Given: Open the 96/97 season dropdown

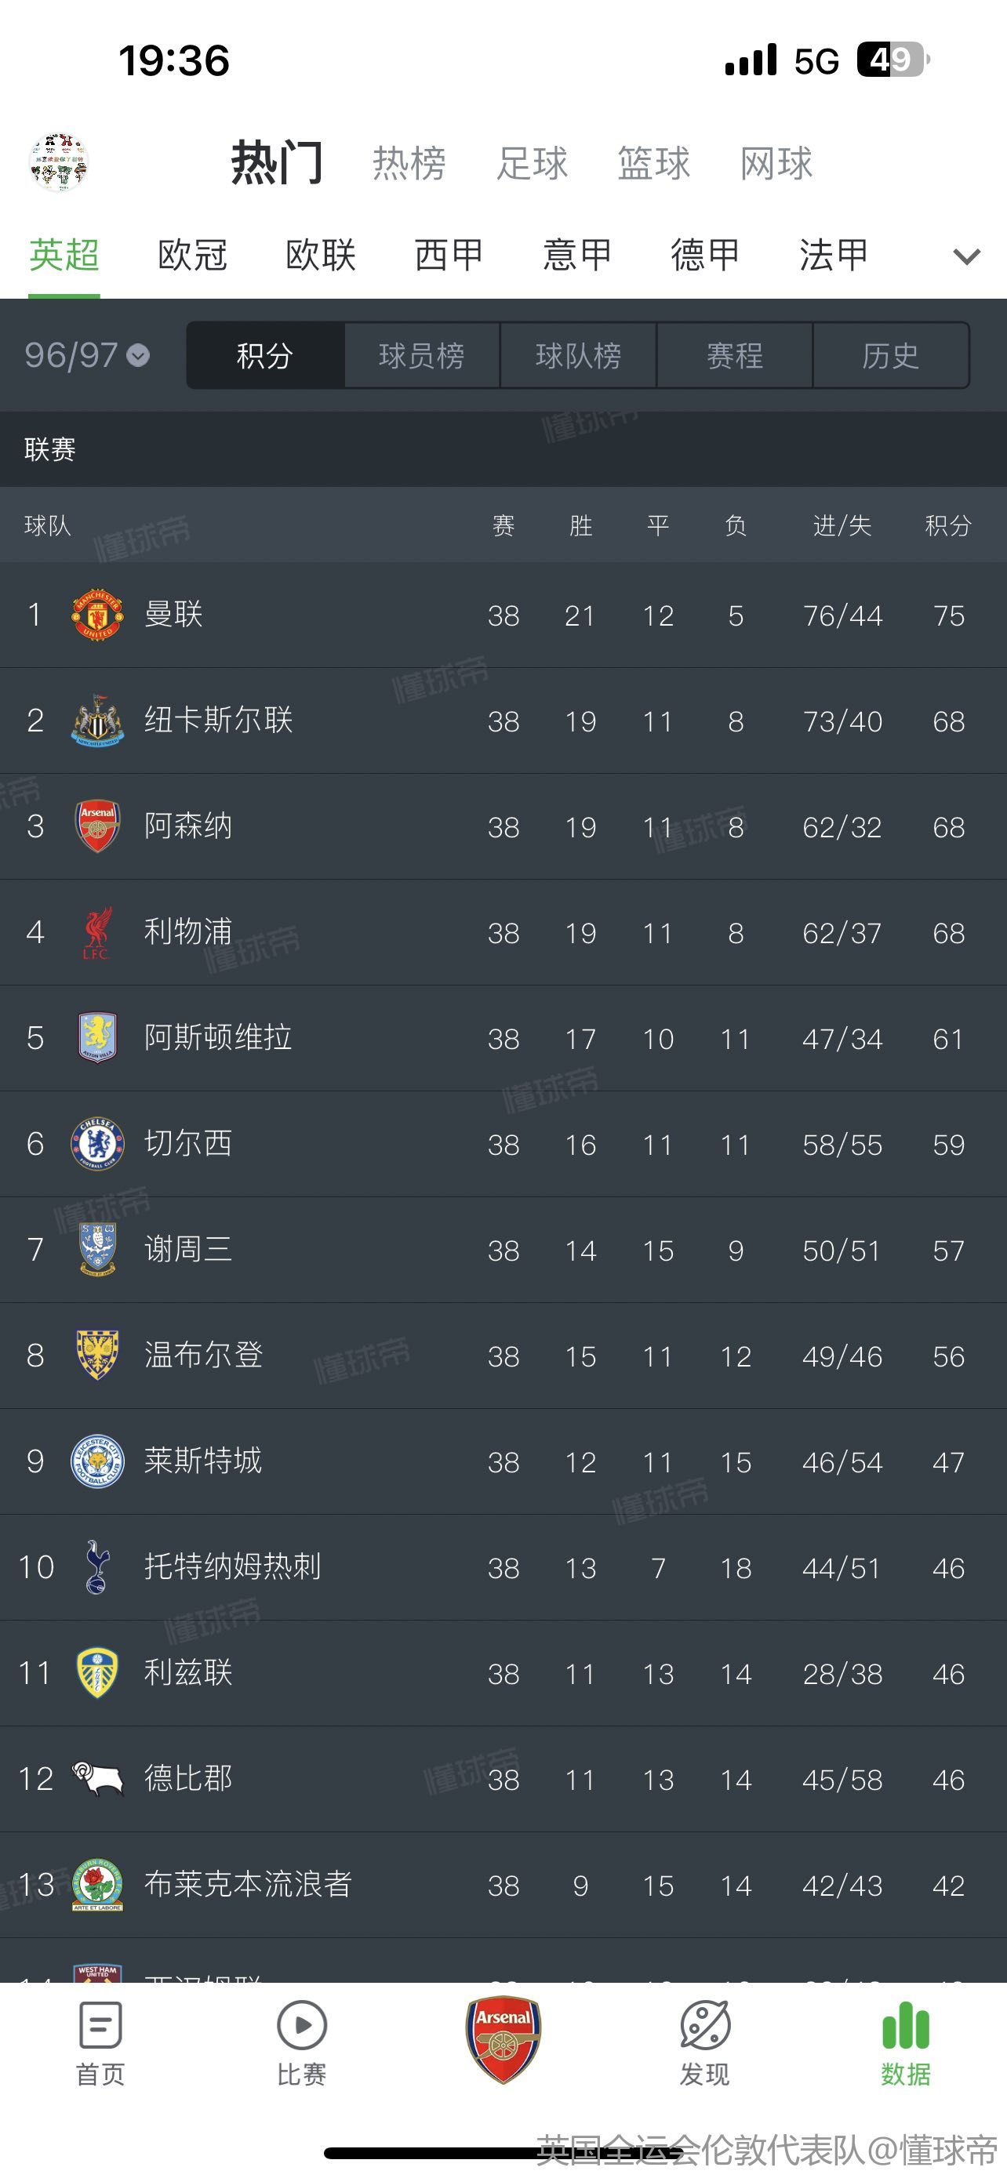Looking at the screenshot, I should click(x=86, y=355).
